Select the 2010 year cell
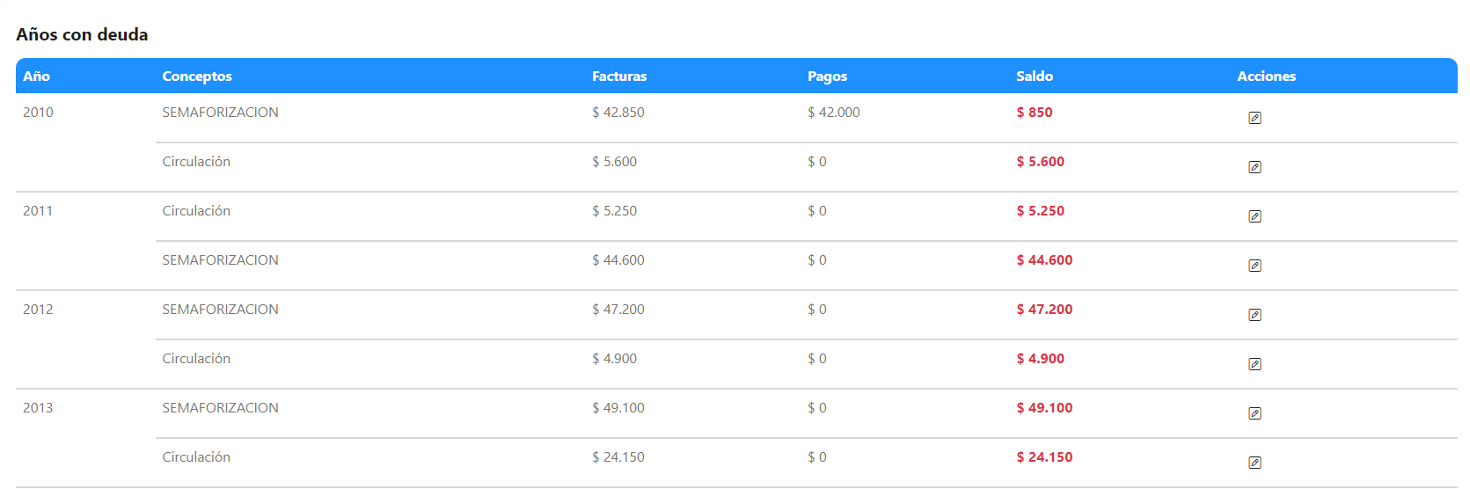This screenshot has height=489, width=1470. [38, 113]
